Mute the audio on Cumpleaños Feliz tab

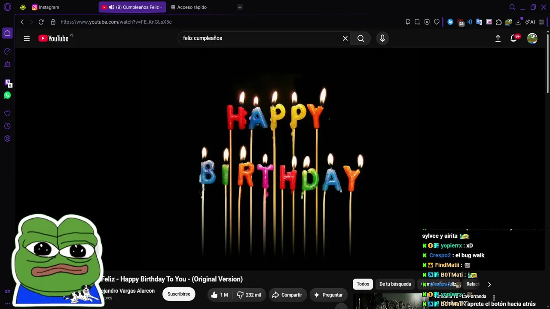(112, 7)
